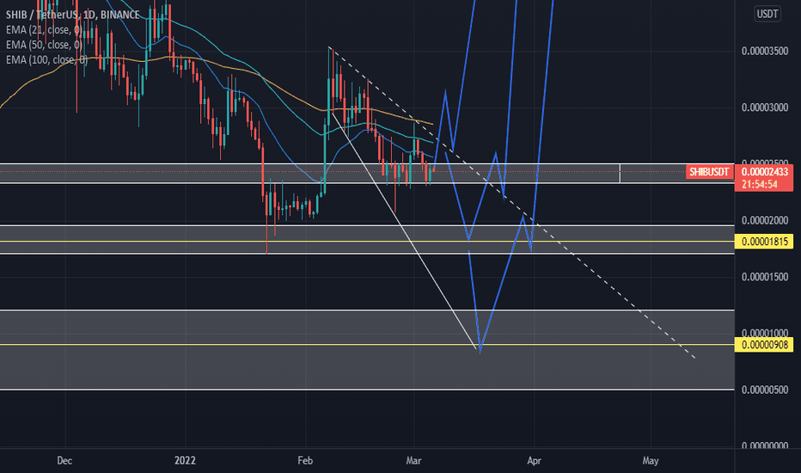Click the Dec label on time axis
The width and height of the screenshot is (801, 473).
pos(64,461)
